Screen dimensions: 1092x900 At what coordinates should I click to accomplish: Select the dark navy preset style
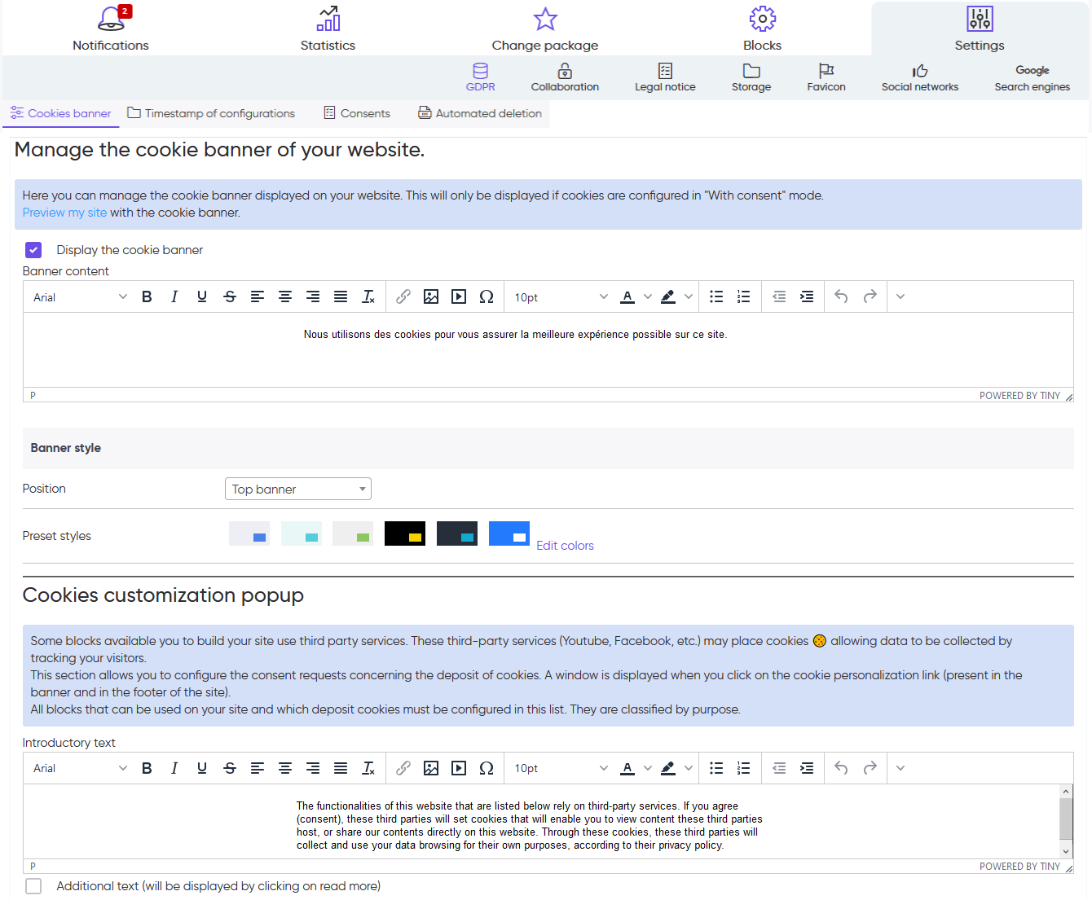coord(457,533)
